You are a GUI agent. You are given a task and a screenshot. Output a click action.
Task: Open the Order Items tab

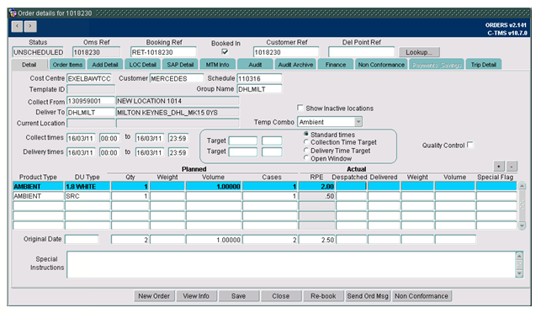tap(67, 65)
